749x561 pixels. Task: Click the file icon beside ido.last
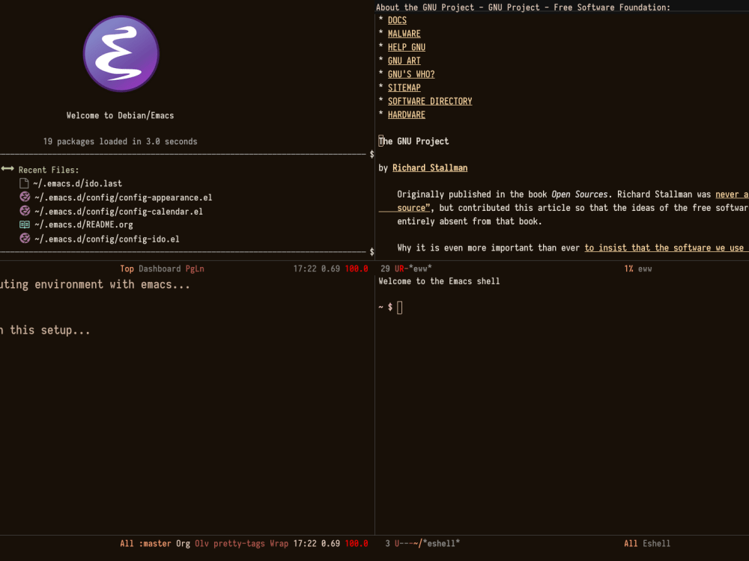point(24,183)
